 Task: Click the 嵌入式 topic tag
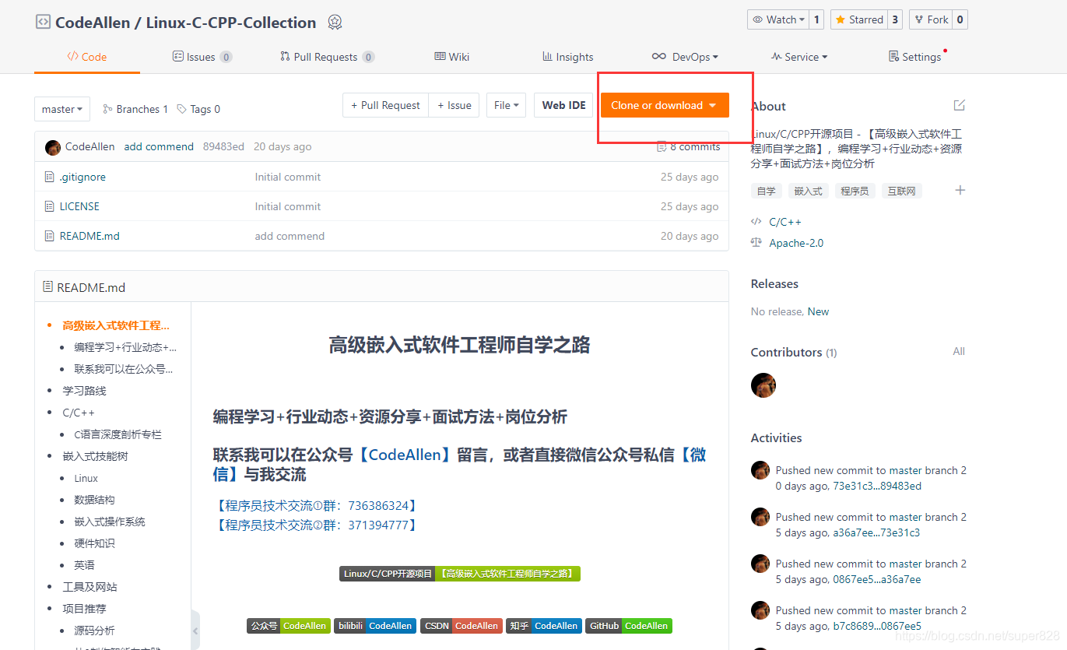[808, 191]
